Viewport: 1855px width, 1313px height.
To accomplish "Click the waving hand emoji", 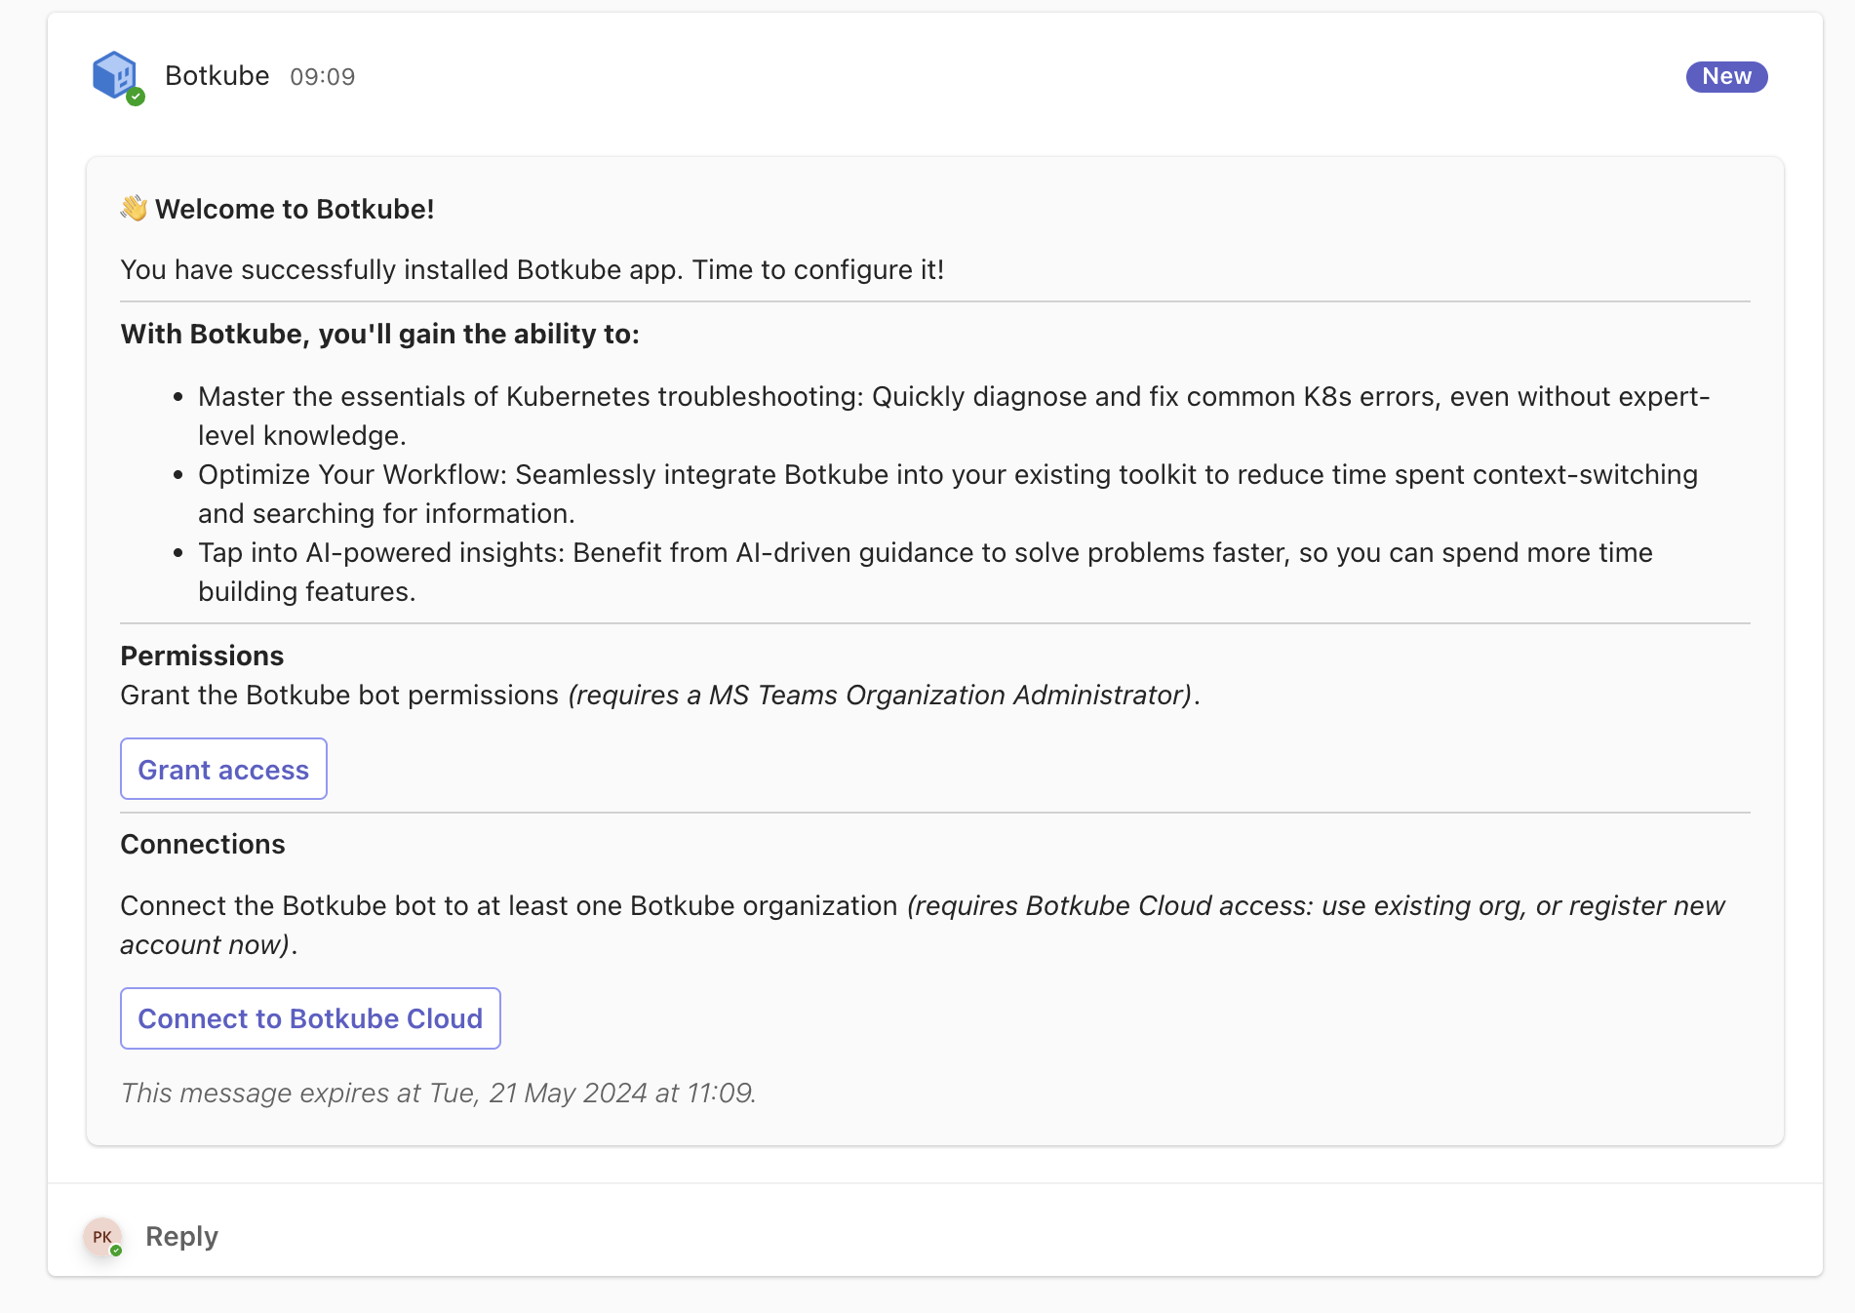I will [x=135, y=208].
